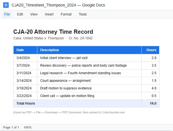The width and height of the screenshot is (173, 131).
Task: Click the heading CJA-20 Attorney Time Record
Action: point(53,32)
